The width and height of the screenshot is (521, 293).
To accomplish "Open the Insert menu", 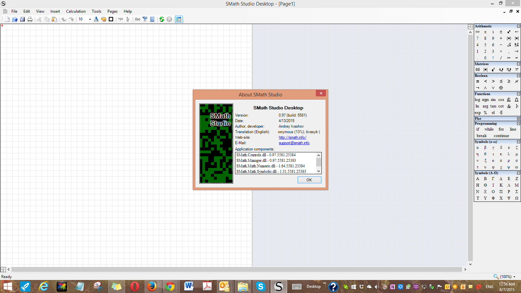I will (x=55, y=11).
